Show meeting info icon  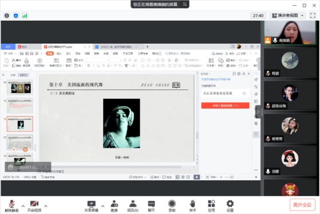coord(7,15)
